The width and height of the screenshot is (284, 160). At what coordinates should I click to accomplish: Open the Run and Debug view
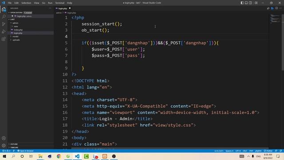tap(4, 32)
